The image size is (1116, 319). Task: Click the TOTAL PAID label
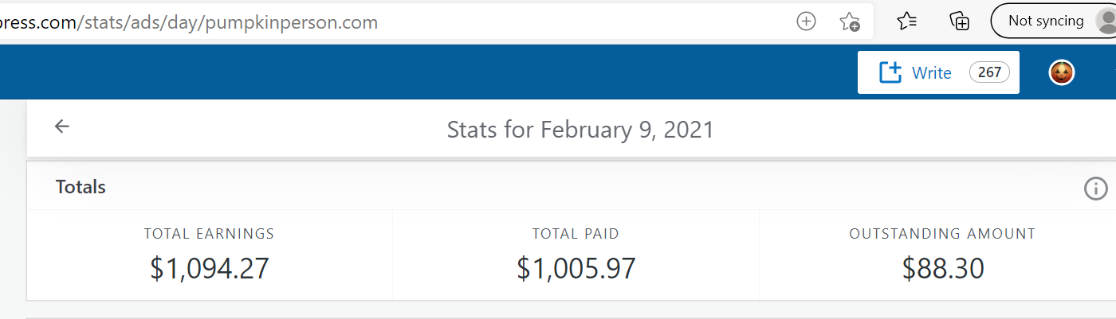pos(576,234)
